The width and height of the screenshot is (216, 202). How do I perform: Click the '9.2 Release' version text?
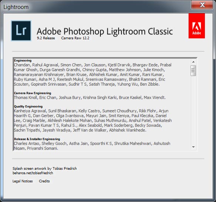point(46,38)
